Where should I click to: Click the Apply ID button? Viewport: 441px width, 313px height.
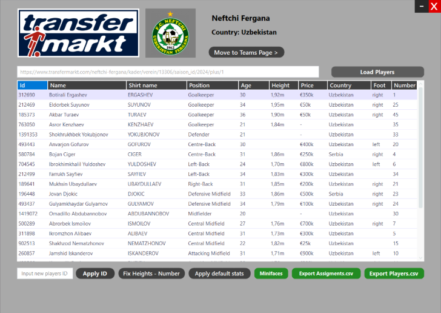click(95, 274)
